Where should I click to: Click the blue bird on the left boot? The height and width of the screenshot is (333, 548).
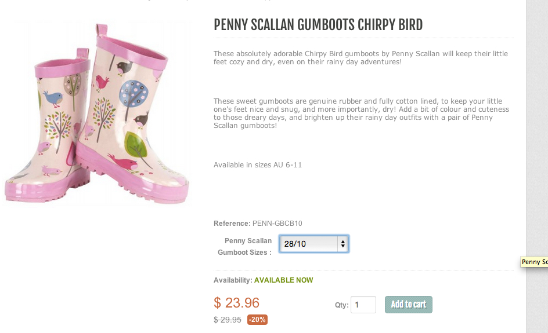pyautogui.click(x=53, y=98)
